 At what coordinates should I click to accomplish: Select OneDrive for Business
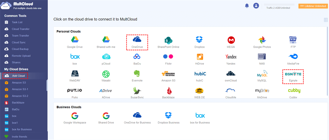[x=137, y=118]
